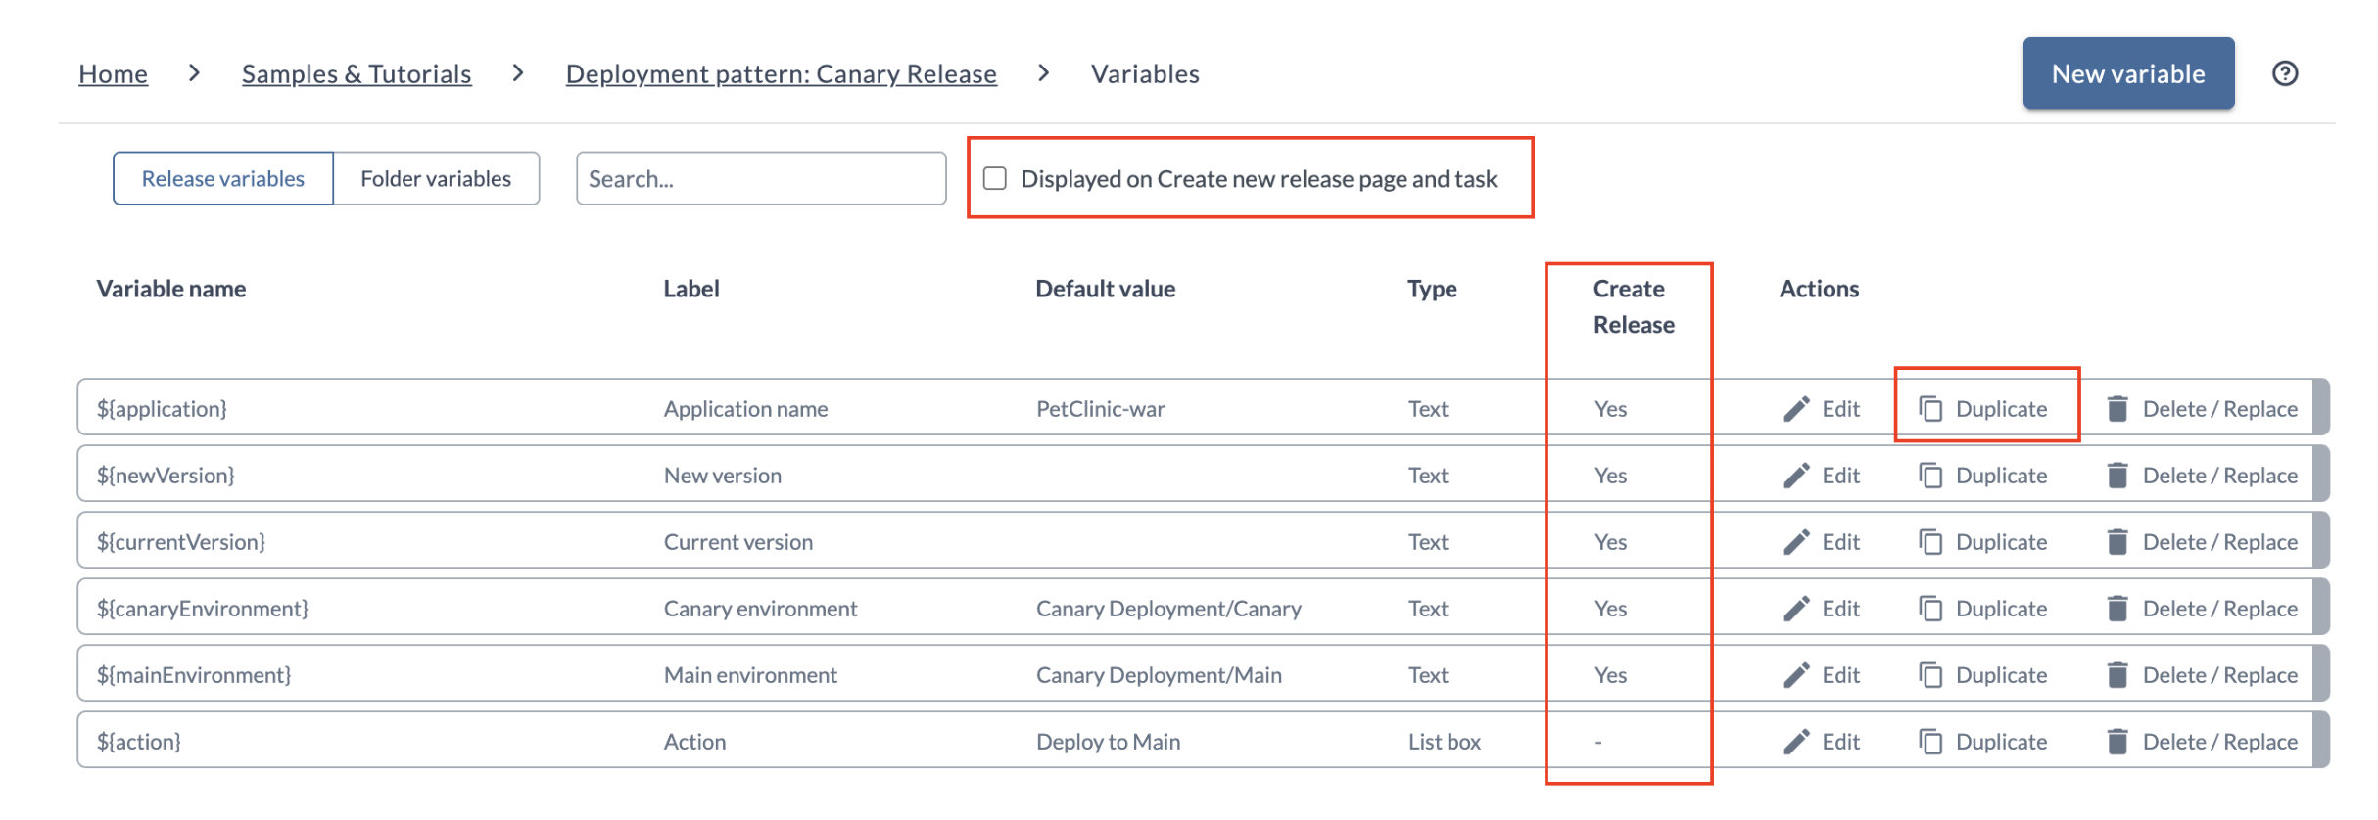The height and width of the screenshot is (820, 2378).
Task: Select the ${canaryEnvironment} variable name
Action: (203, 609)
